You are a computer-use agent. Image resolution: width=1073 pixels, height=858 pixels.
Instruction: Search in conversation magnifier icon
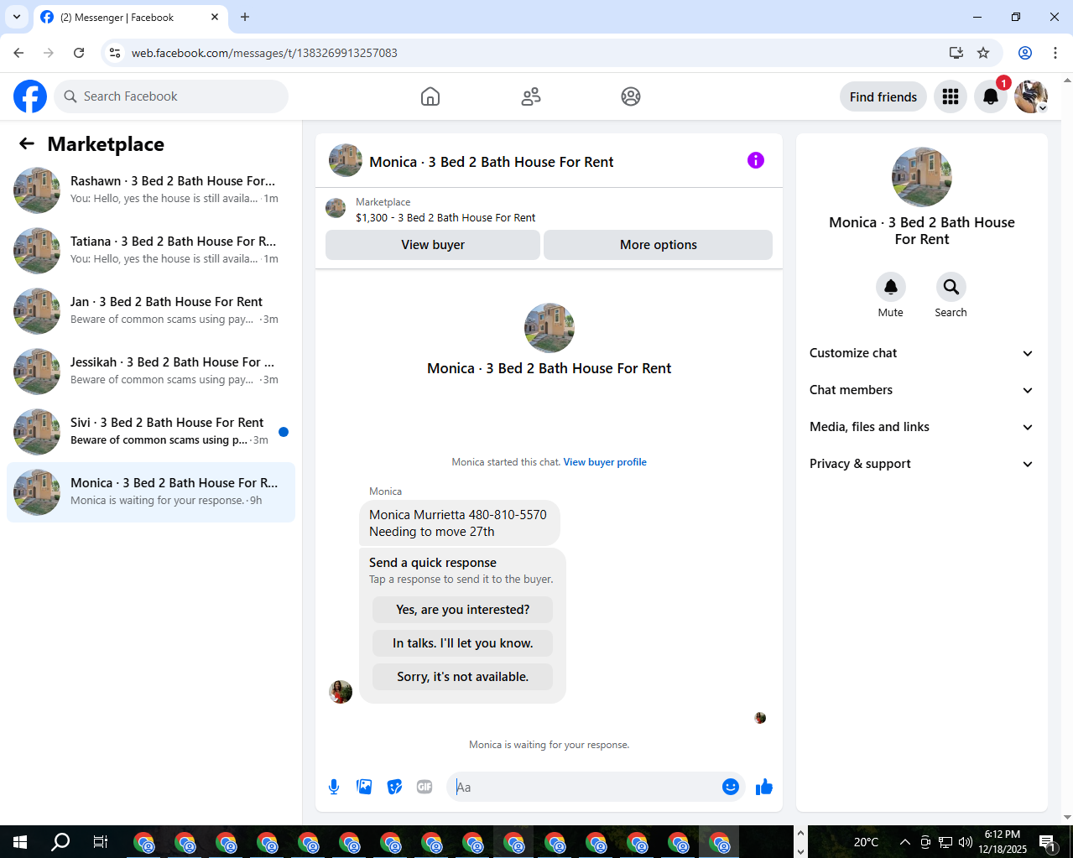[x=951, y=287]
